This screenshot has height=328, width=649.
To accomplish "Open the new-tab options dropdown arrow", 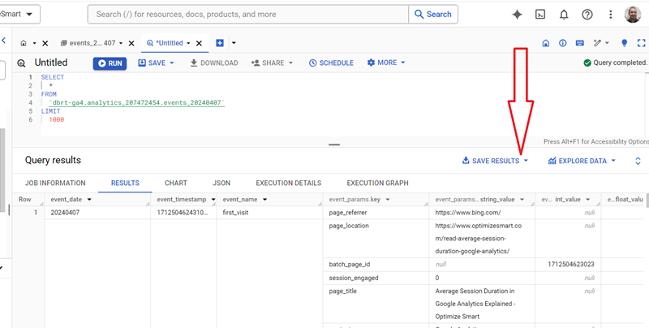I will pos(234,43).
